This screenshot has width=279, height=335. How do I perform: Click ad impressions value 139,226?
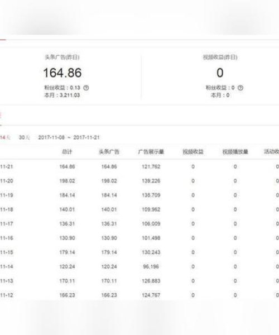point(151,181)
